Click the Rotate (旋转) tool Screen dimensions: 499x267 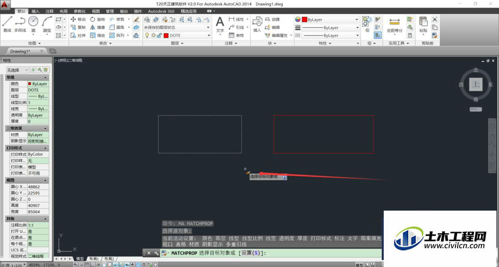(98, 19)
